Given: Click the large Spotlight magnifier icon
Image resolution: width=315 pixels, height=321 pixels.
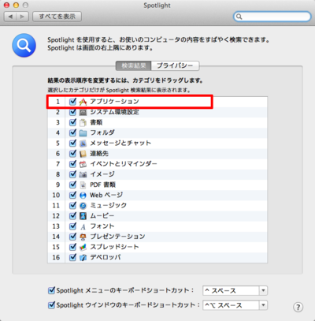Looking at the screenshot, I should point(24,45).
